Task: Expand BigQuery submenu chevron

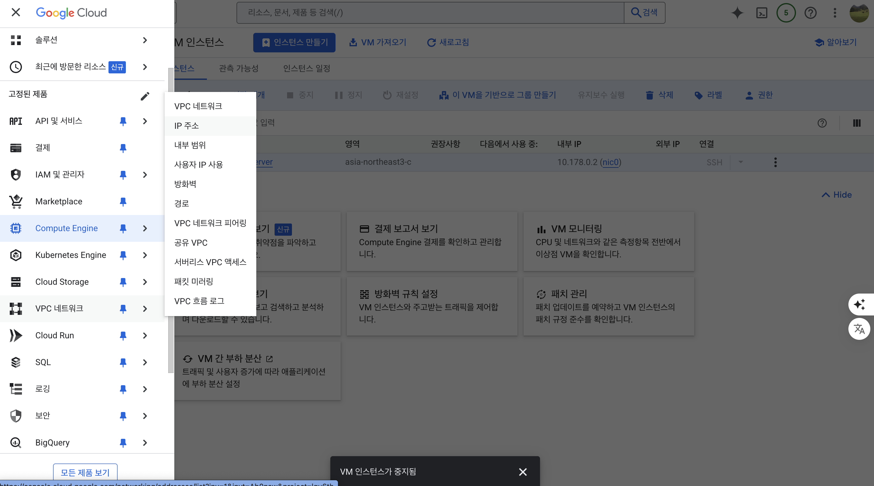Action: tap(145, 443)
